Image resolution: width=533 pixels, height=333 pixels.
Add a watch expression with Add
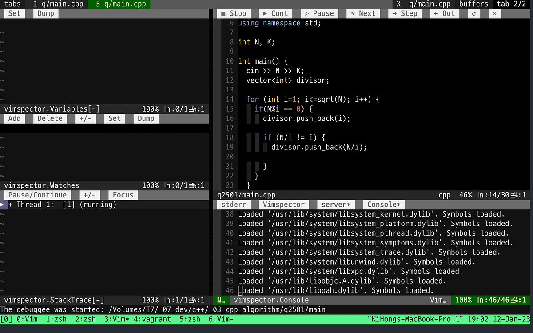tap(14, 118)
